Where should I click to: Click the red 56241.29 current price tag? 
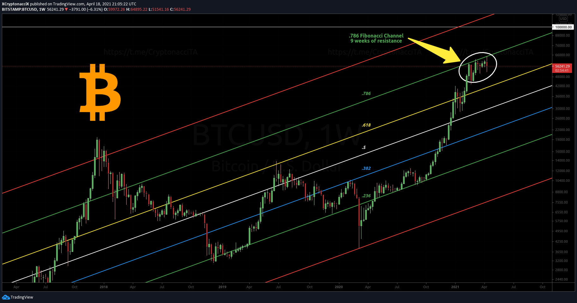[x=562, y=66]
